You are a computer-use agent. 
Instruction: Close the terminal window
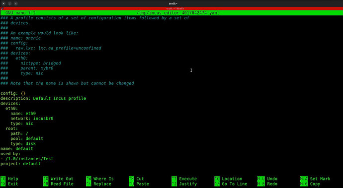3,3
